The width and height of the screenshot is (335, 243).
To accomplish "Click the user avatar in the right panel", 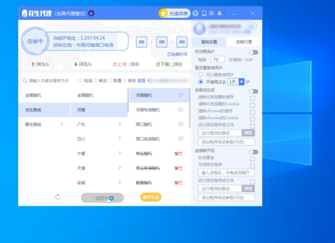I will [199, 29].
